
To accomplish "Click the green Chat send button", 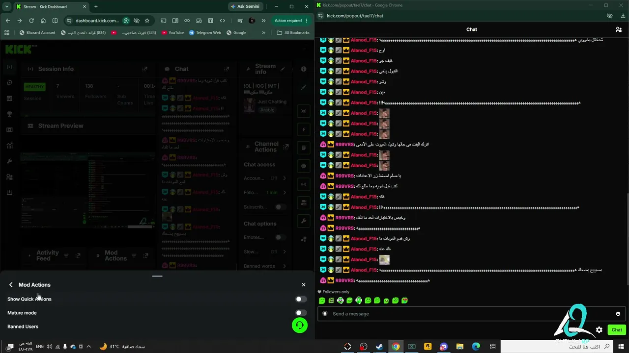I will [617, 330].
